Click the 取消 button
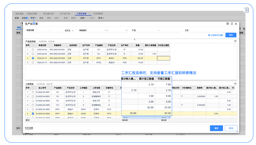 click(x=231, y=128)
